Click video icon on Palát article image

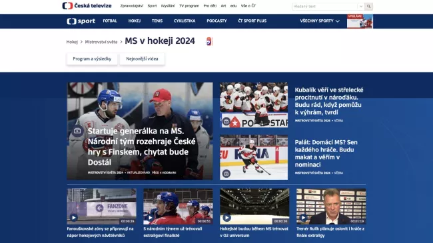click(x=226, y=174)
